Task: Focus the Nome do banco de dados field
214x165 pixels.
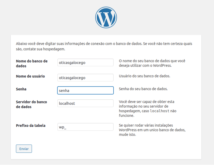Action: click(85, 63)
